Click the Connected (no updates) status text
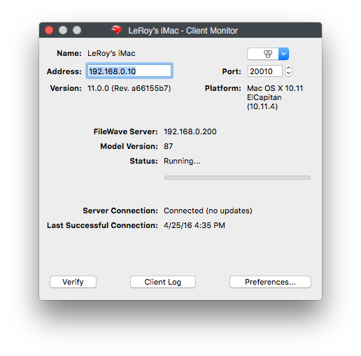The image size is (361, 356). click(x=208, y=211)
